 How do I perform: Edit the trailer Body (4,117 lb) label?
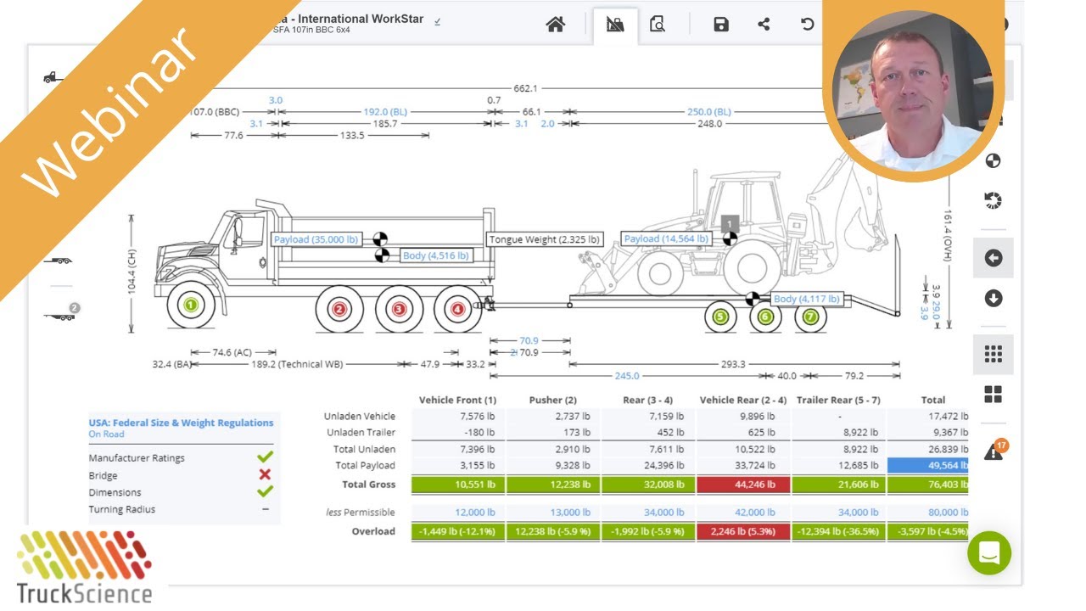pos(807,299)
